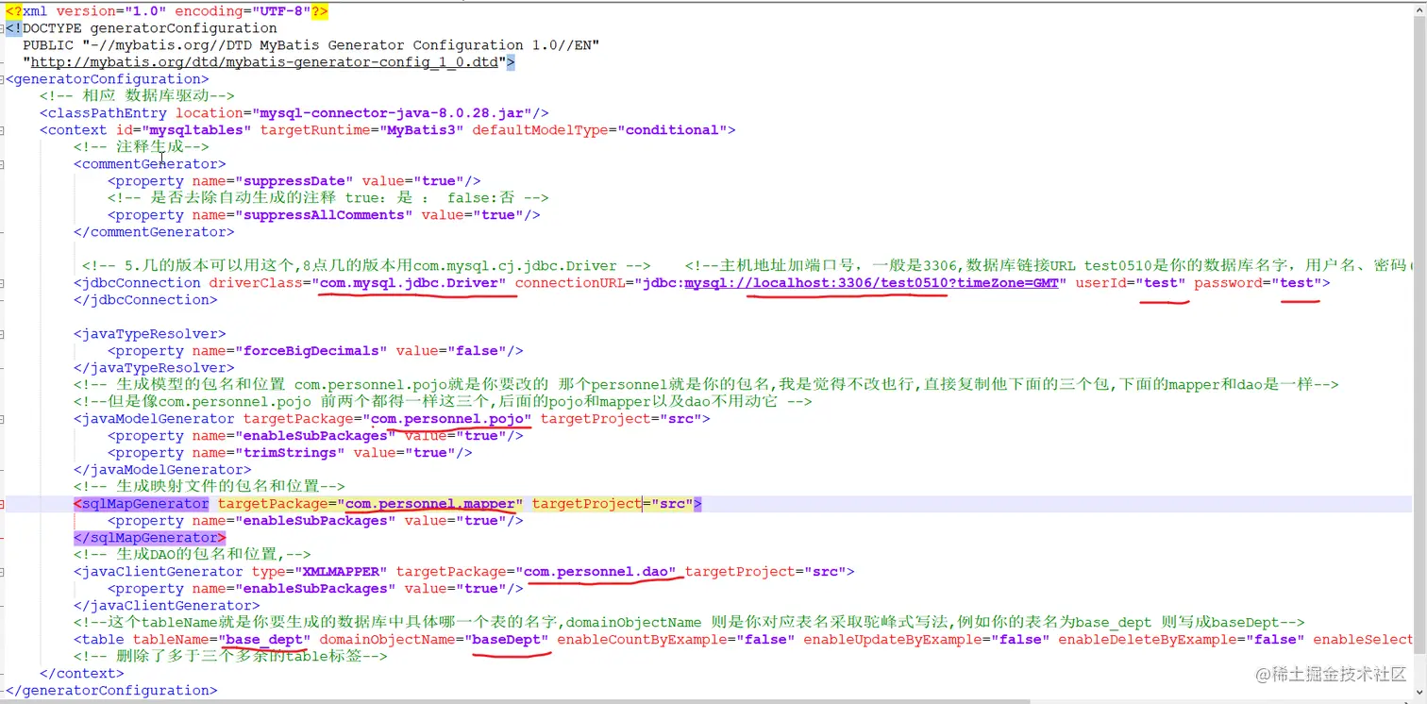1427x704 pixels.
Task: Click the mysql-connector-java-8.0.28.jar location value
Action: (x=395, y=112)
